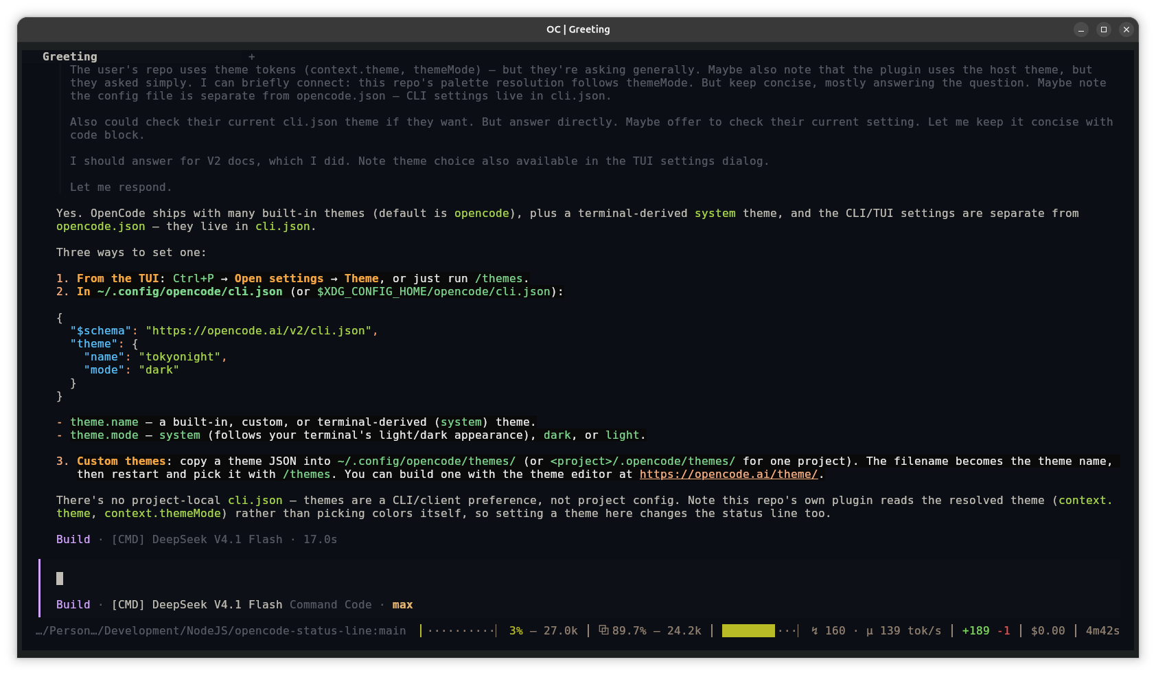Click the "$schema" key in the JSON block
This screenshot has width=1156, height=675.
point(101,331)
